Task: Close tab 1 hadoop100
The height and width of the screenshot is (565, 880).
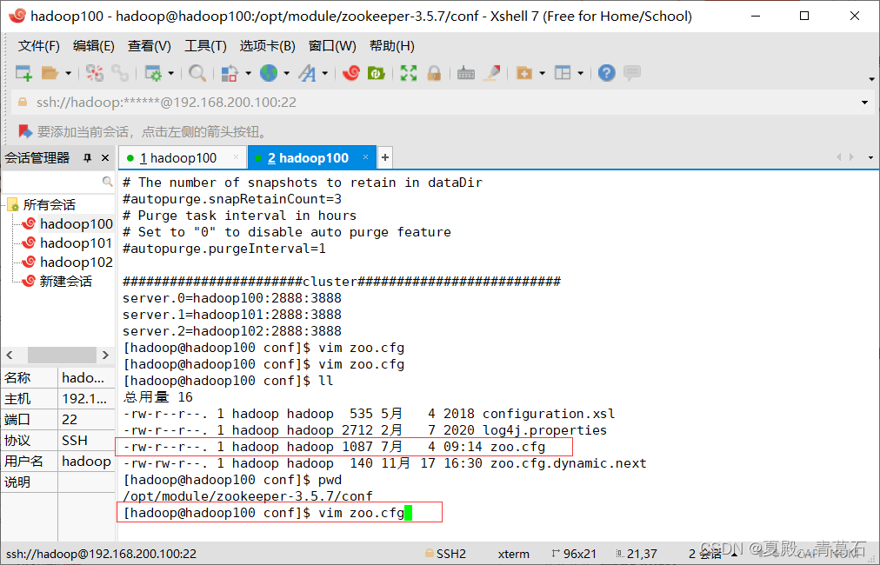Action: point(237,157)
